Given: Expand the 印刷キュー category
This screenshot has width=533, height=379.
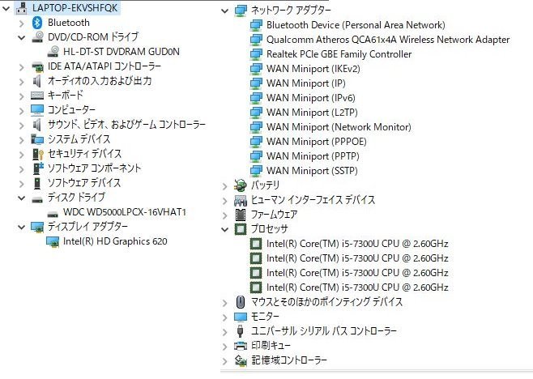Looking at the screenshot, I should tap(224, 347).
